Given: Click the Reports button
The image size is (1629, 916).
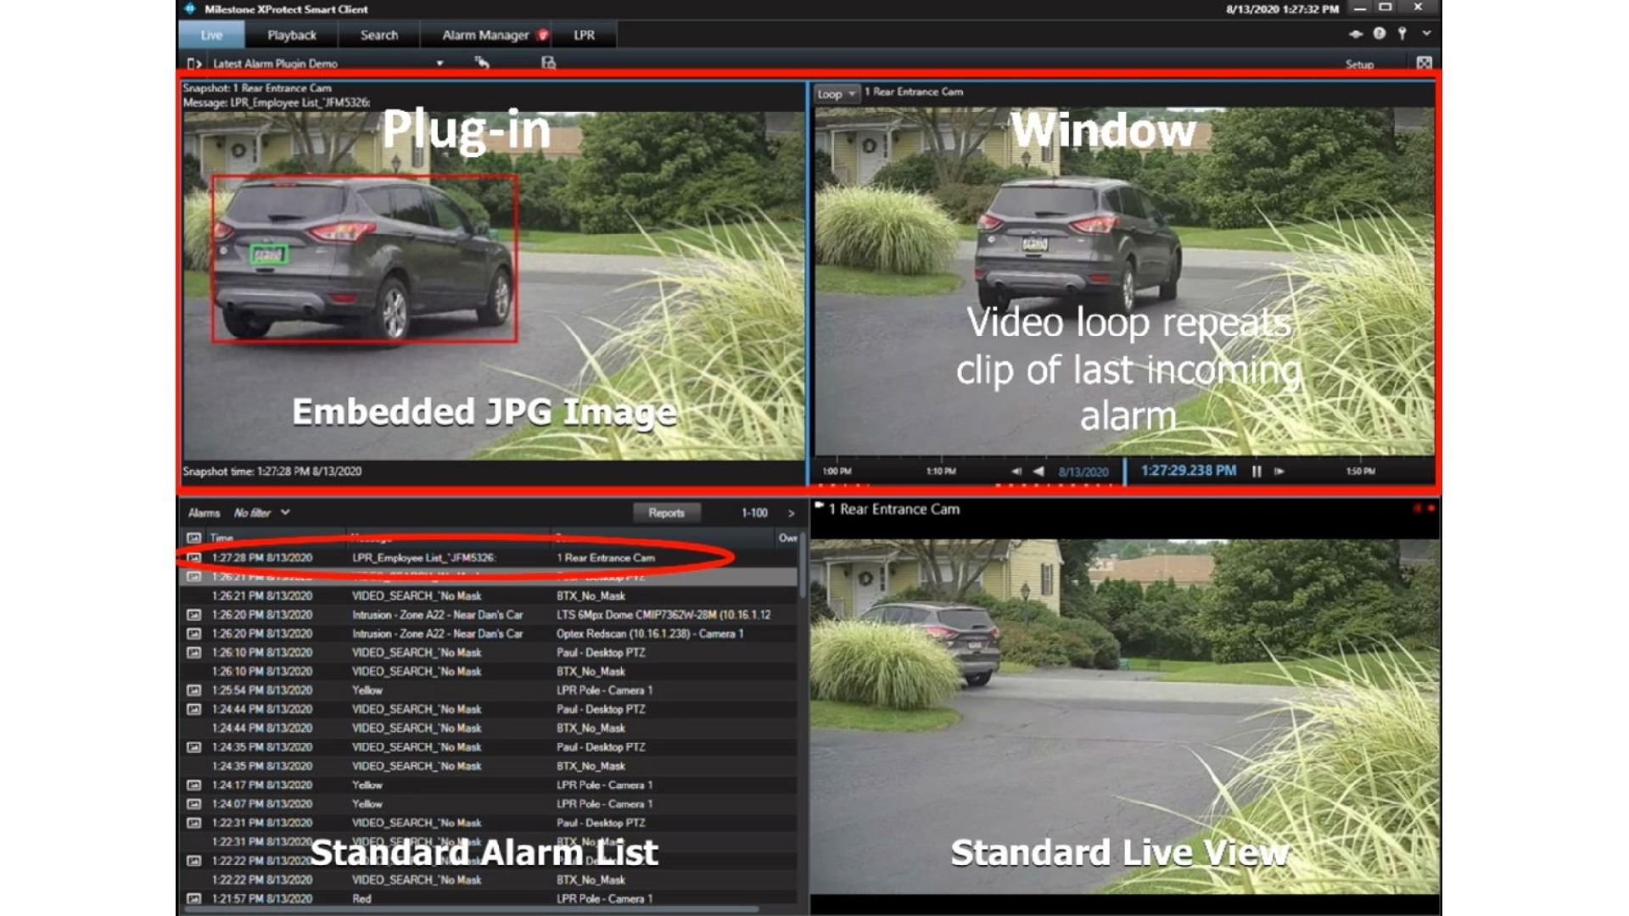Looking at the screenshot, I should (666, 512).
